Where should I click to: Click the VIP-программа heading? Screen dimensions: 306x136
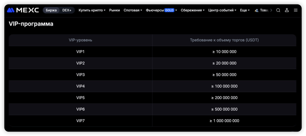coord(31,24)
